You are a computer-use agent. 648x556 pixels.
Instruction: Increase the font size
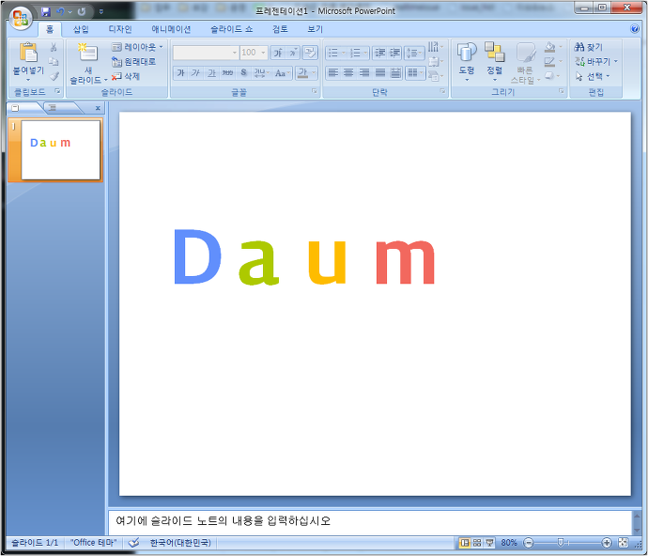tap(278, 53)
